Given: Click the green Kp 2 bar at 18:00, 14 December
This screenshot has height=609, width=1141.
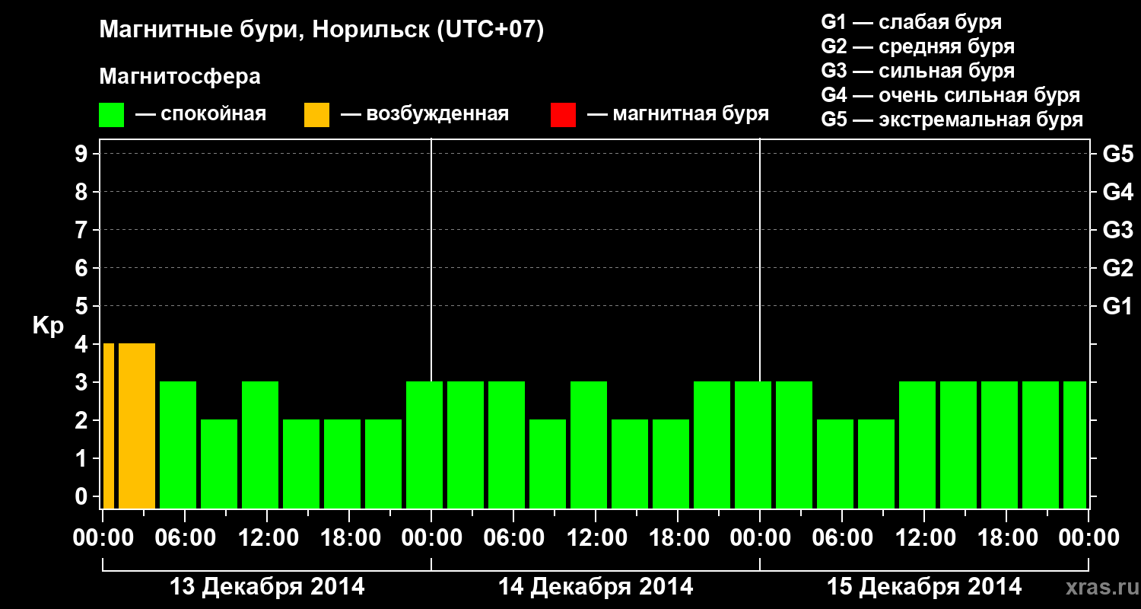Looking at the screenshot, I should [x=671, y=464].
